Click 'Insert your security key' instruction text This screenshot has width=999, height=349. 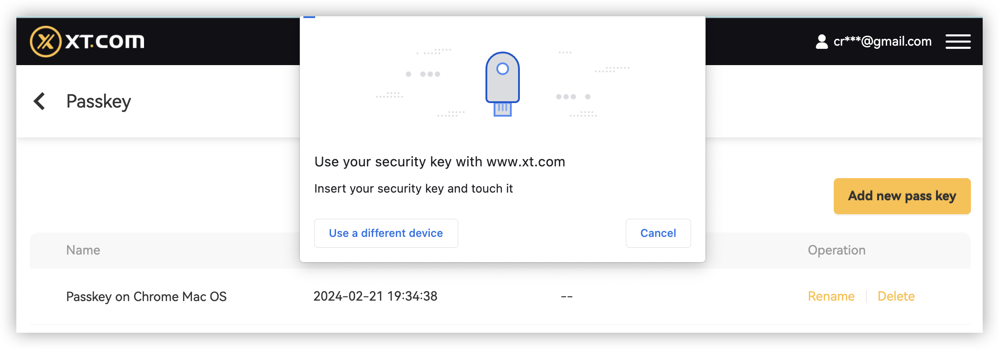413,189
